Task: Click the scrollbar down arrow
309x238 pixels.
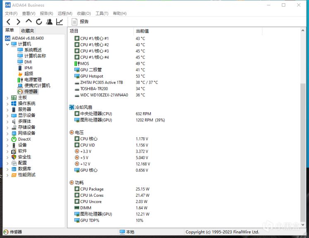Action: [303, 225]
